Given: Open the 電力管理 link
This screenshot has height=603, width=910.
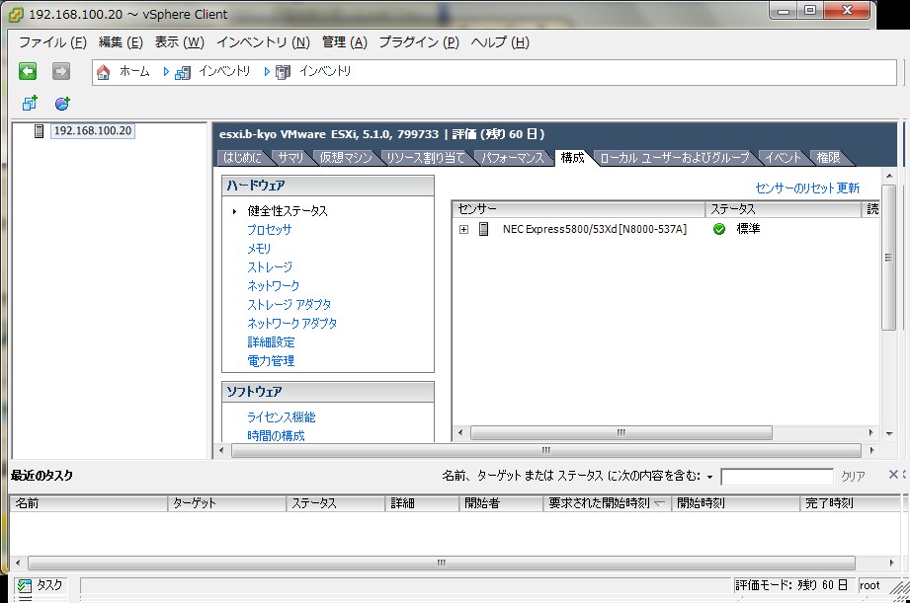Looking at the screenshot, I should tap(271, 360).
